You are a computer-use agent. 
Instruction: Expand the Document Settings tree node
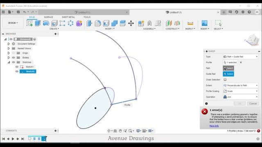pos(9,44)
